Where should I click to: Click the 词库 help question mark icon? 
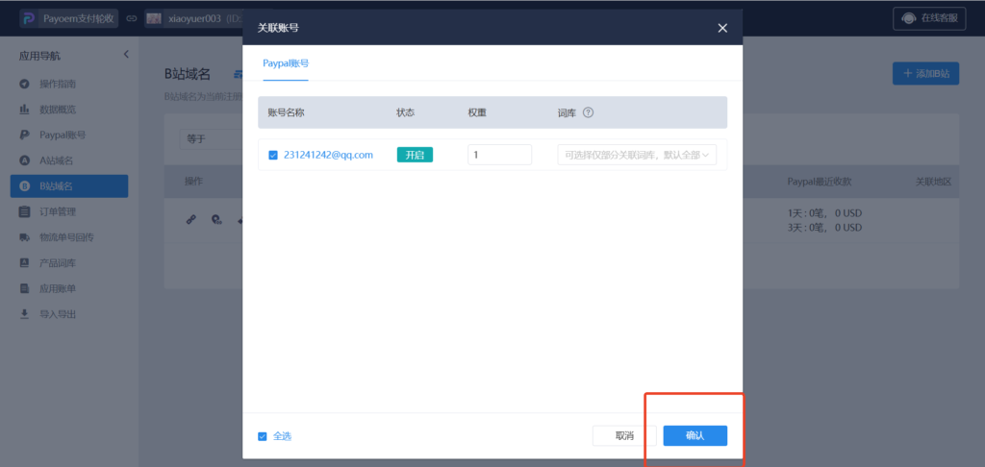tap(588, 112)
